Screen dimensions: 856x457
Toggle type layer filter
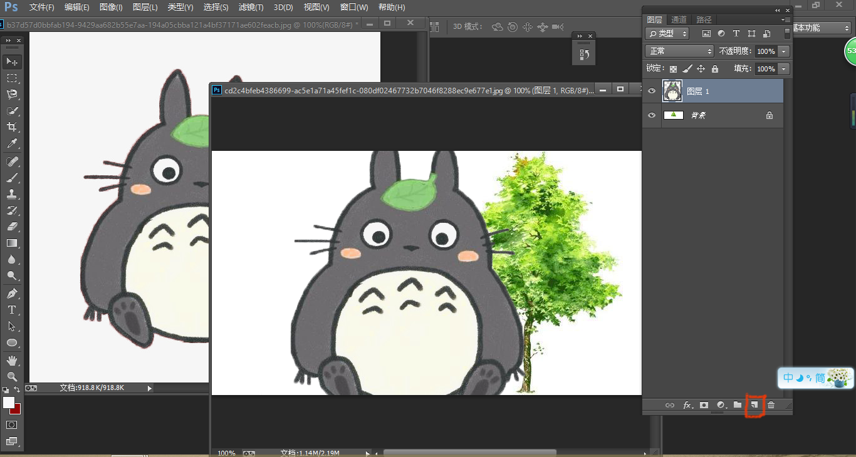tap(736, 34)
